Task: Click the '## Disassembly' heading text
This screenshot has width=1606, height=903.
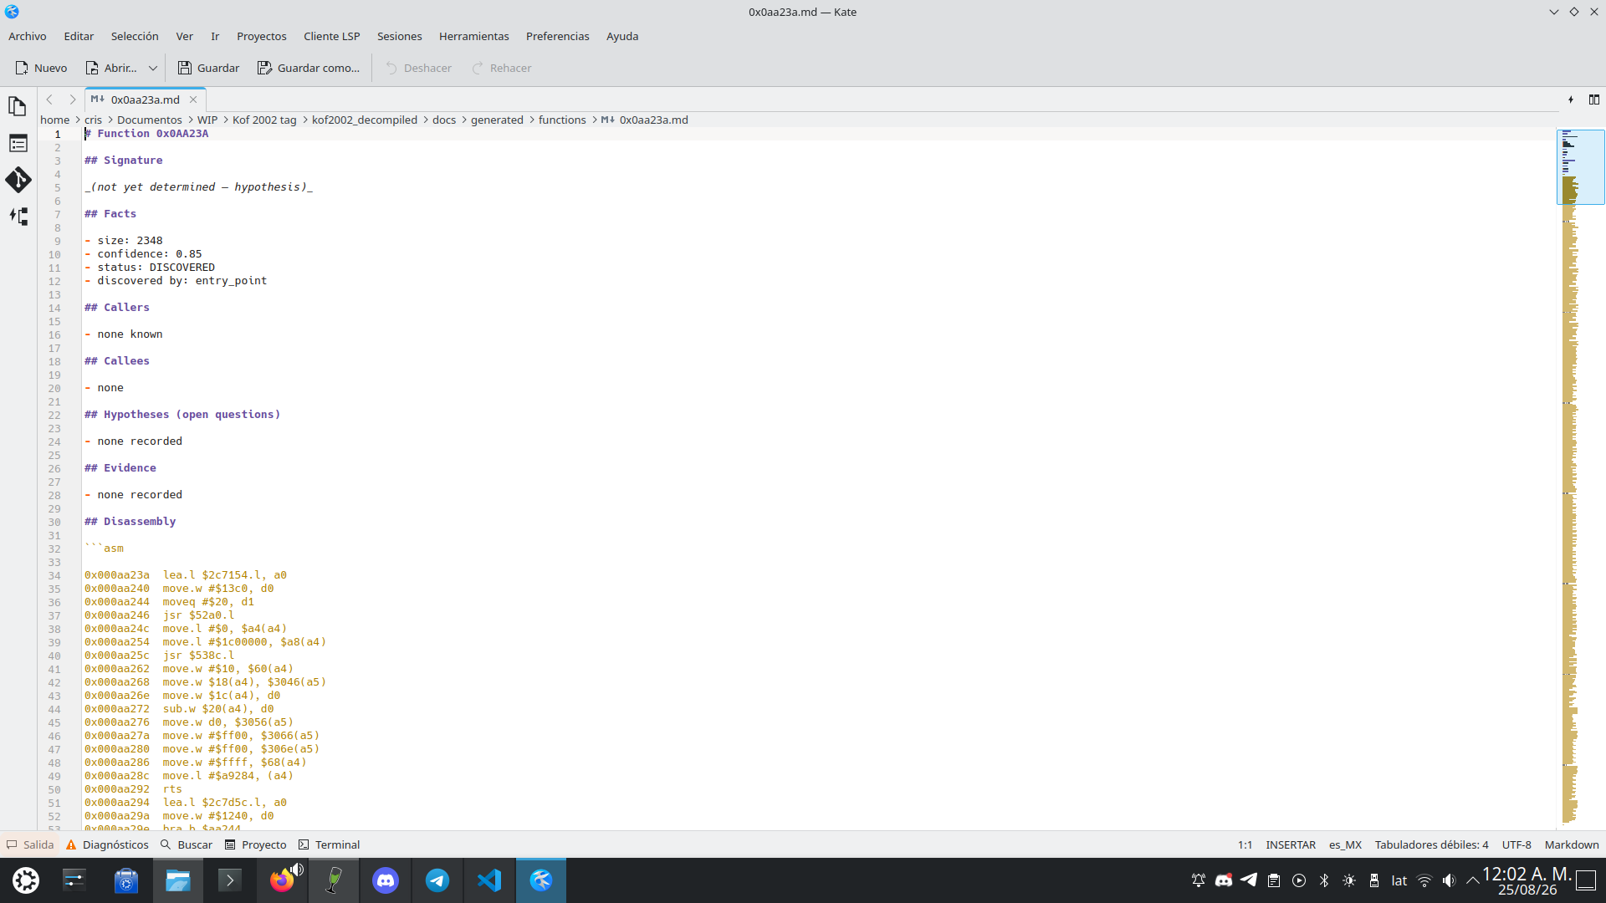Action: pyautogui.click(x=130, y=522)
